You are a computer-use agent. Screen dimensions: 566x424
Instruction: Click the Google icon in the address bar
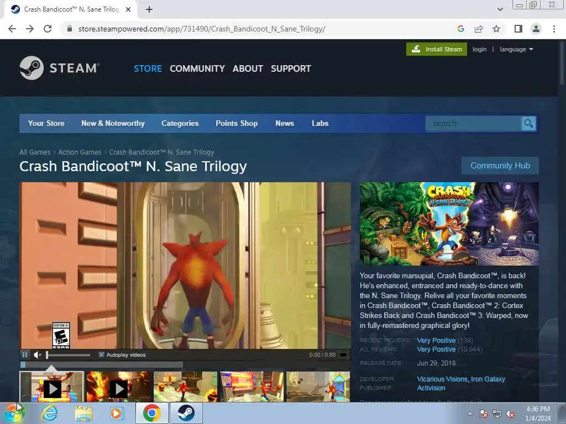[460, 29]
